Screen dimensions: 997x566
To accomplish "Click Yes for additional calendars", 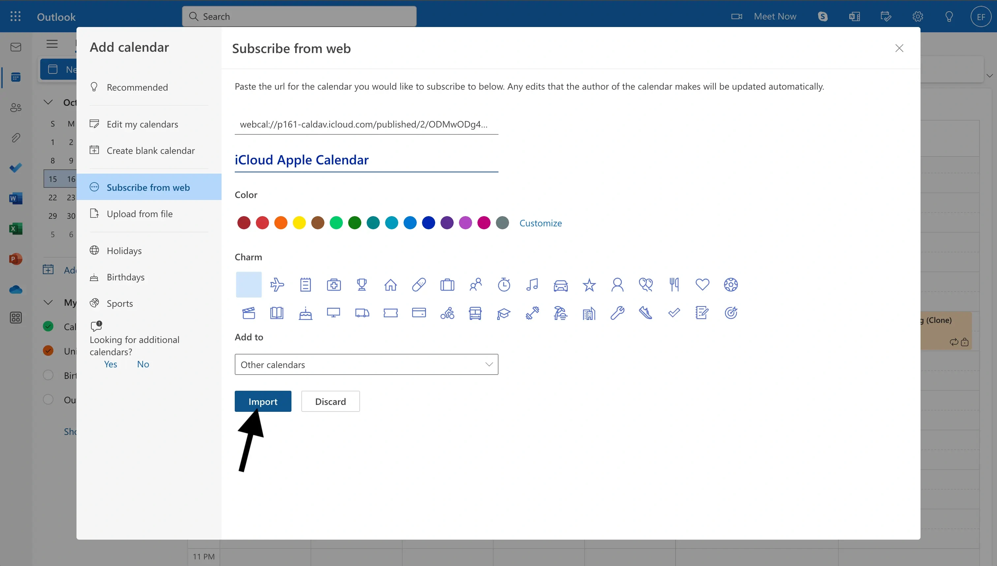I will click(x=110, y=363).
